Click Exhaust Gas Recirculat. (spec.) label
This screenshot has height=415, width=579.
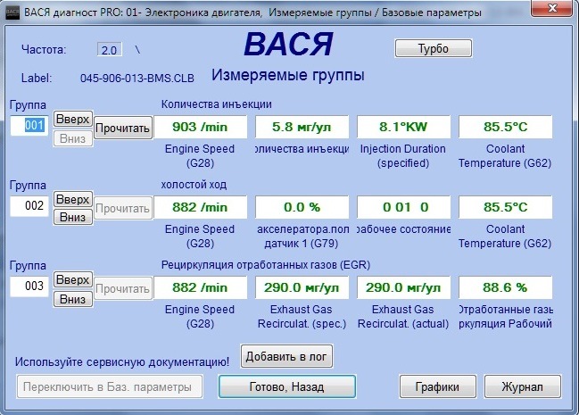[302, 317]
